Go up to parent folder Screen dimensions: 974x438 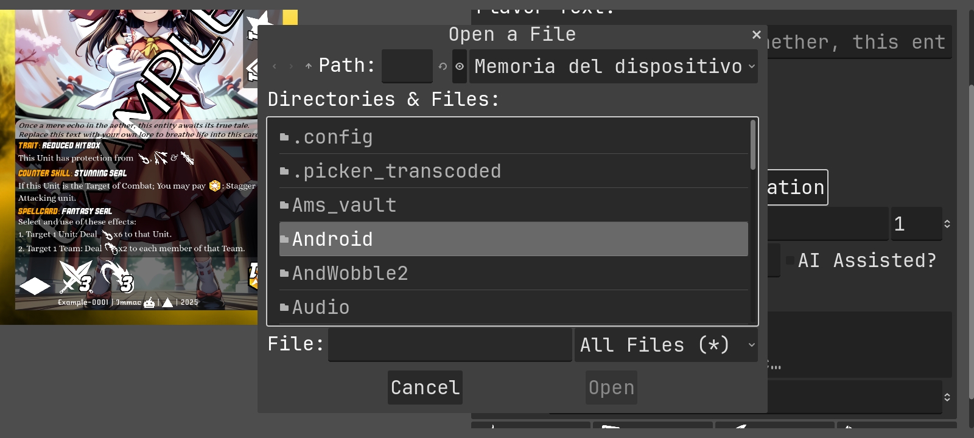point(309,66)
